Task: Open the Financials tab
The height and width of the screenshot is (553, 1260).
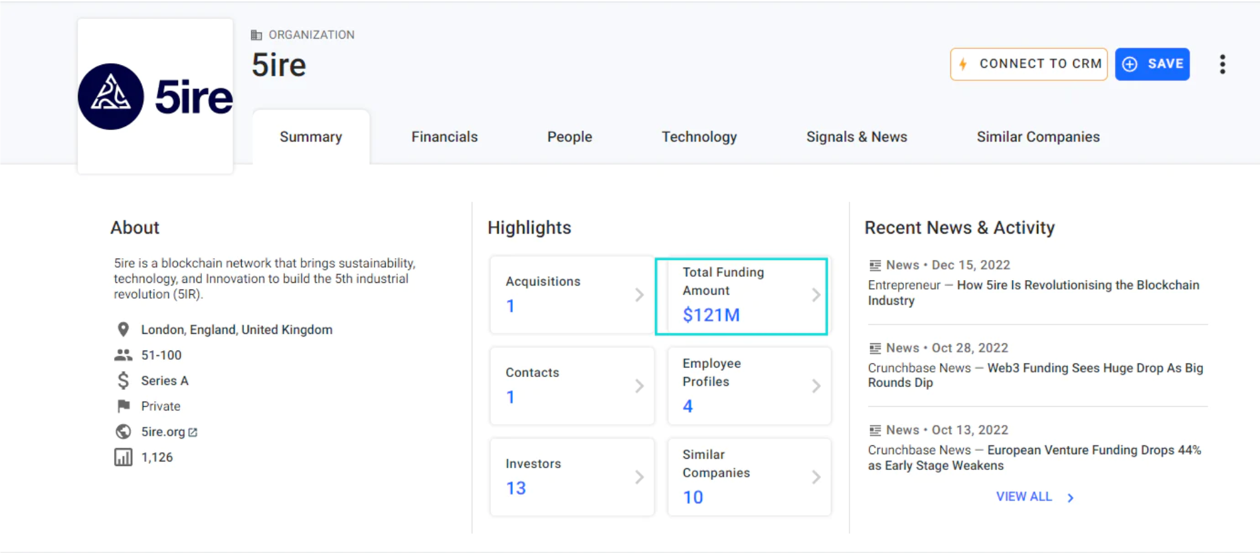Action: (444, 137)
